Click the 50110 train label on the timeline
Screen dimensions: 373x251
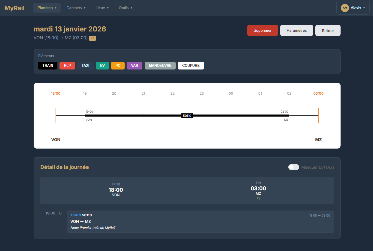click(x=187, y=116)
